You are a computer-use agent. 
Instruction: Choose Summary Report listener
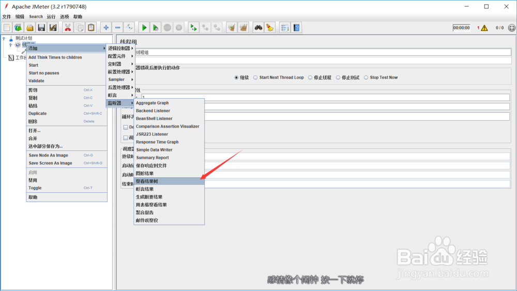point(169,158)
